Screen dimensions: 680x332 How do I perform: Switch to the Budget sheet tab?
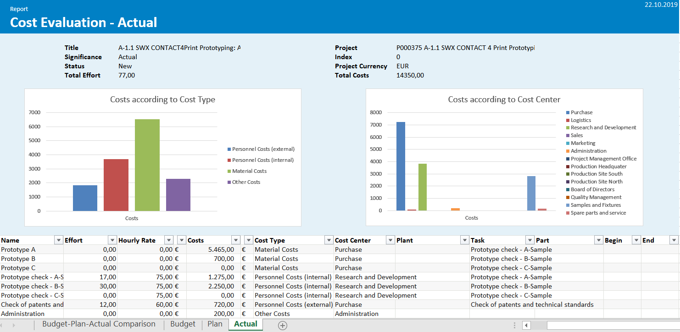click(x=183, y=324)
